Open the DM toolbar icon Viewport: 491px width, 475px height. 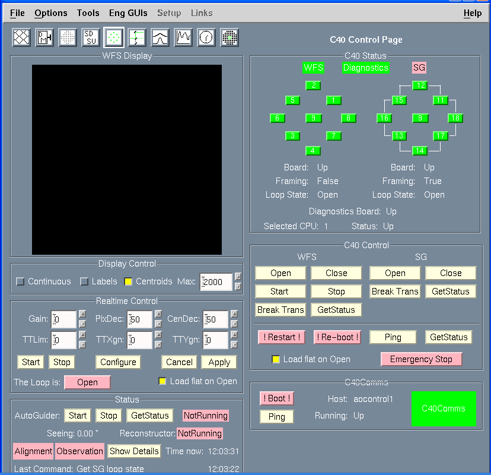[x=44, y=37]
